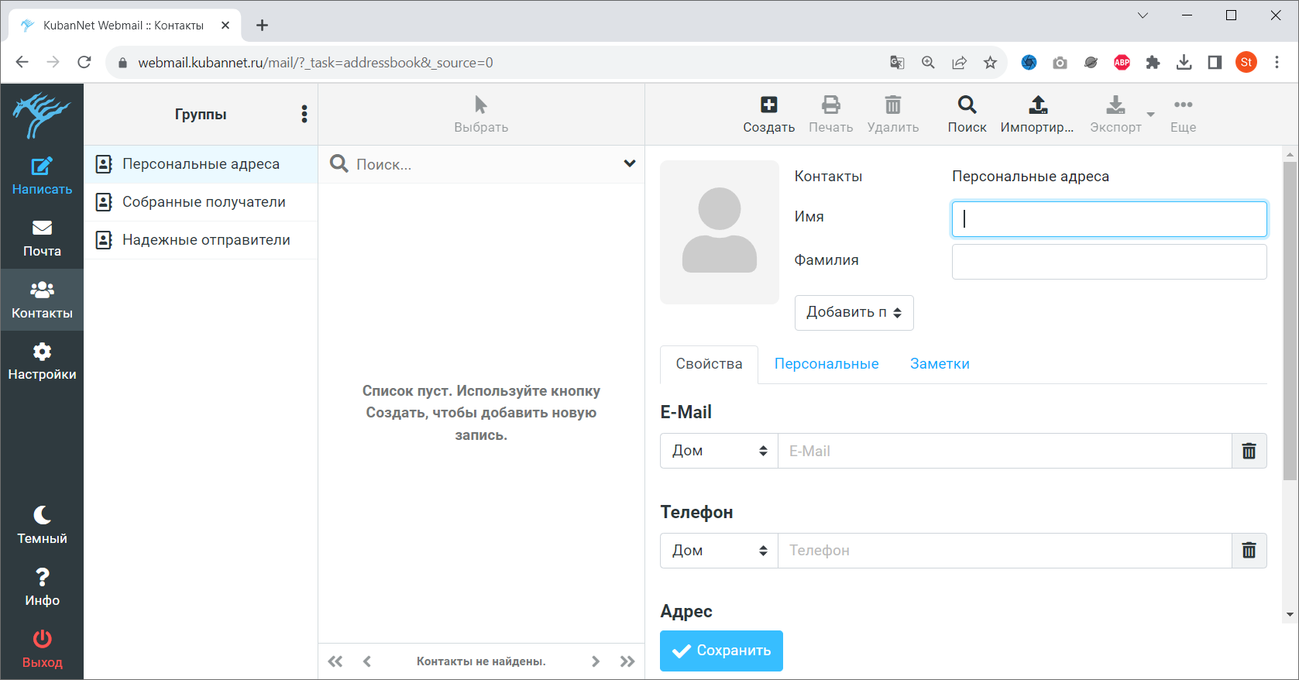Image resolution: width=1299 pixels, height=680 pixels.
Task: Click Создать to create contact
Action: 768,115
